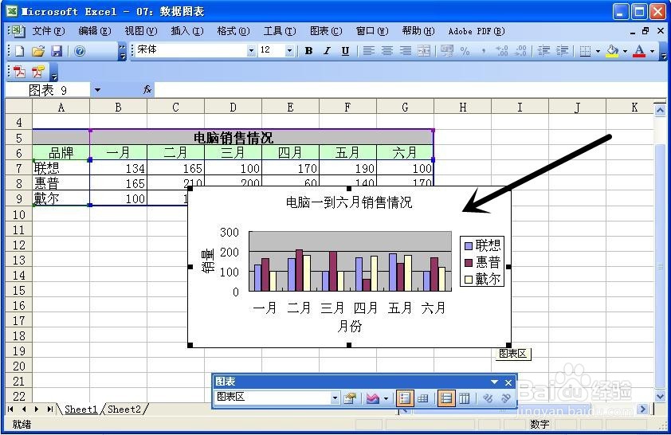Image resolution: width=671 pixels, height=435 pixels.
Task: Convert to Adobe PDF icon
Action: (19, 72)
